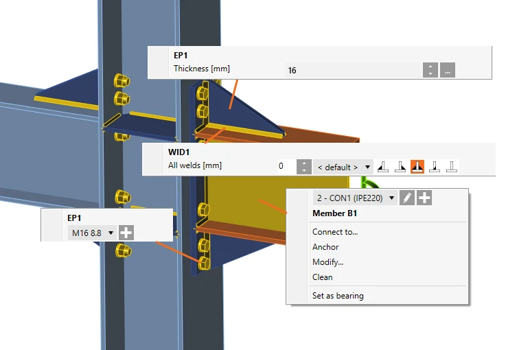Expand the 2 - CON1 (IPE220) dropdown
The width and height of the screenshot is (506, 350).
355,198
